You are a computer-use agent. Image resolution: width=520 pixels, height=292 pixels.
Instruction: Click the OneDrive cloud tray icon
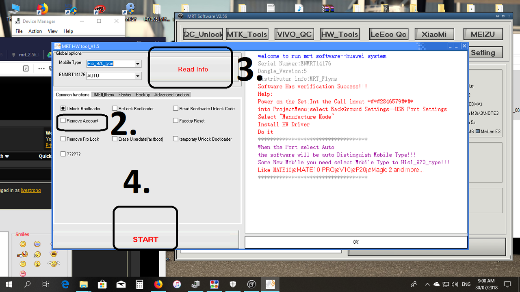[x=437, y=284]
